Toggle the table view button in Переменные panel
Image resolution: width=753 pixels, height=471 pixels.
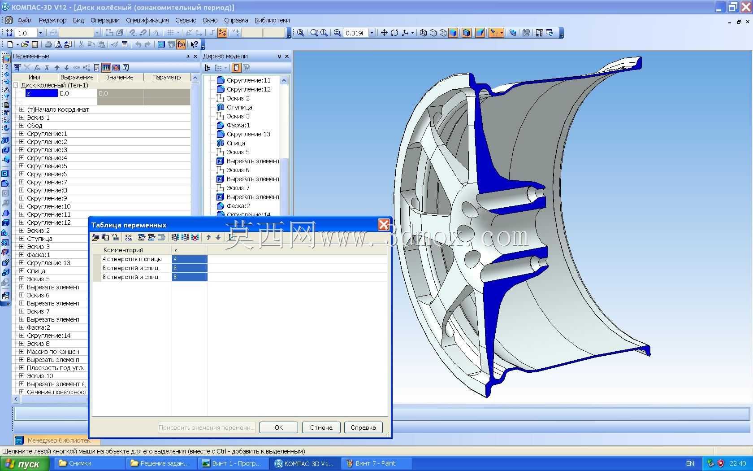106,68
